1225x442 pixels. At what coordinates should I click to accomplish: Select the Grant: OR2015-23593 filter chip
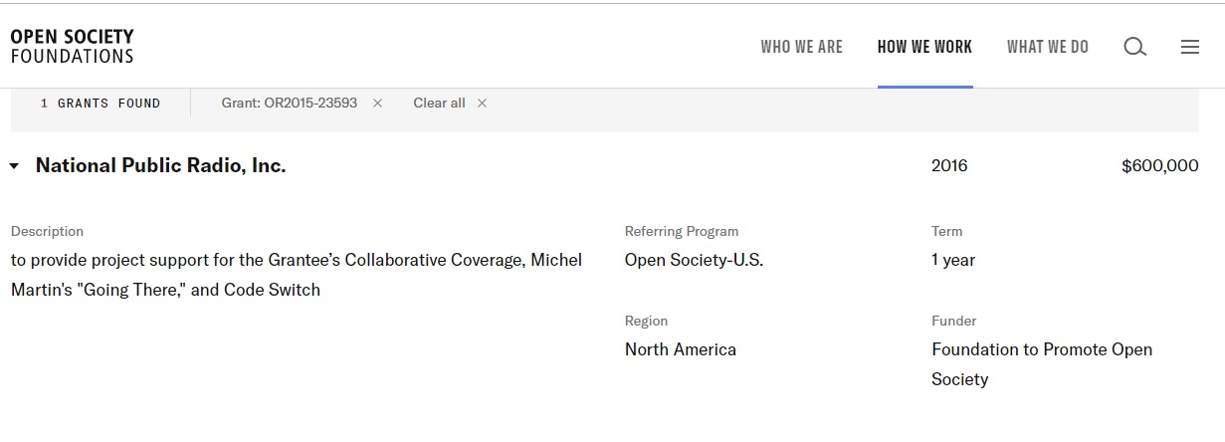tap(290, 104)
